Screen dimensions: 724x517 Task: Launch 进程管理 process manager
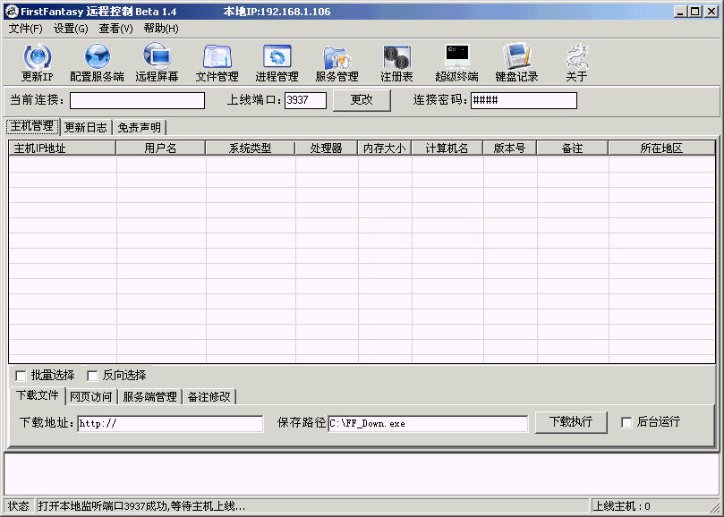coord(277,60)
